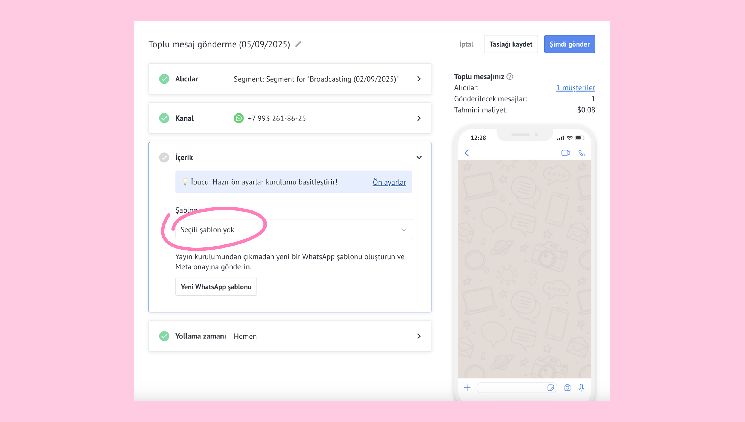Click the WhatsApp channel icon
This screenshot has height=422, width=745.
point(239,118)
